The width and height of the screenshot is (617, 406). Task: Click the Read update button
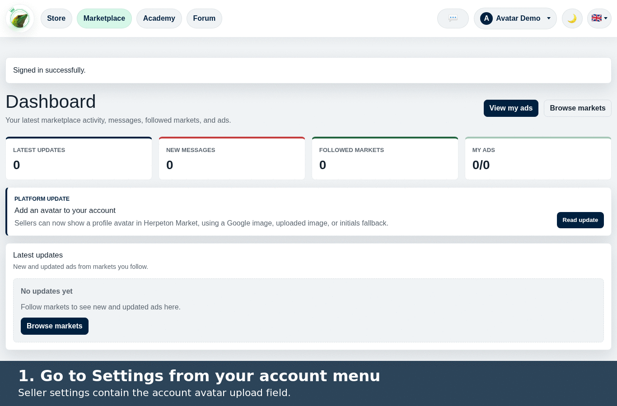click(x=580, y=220)
